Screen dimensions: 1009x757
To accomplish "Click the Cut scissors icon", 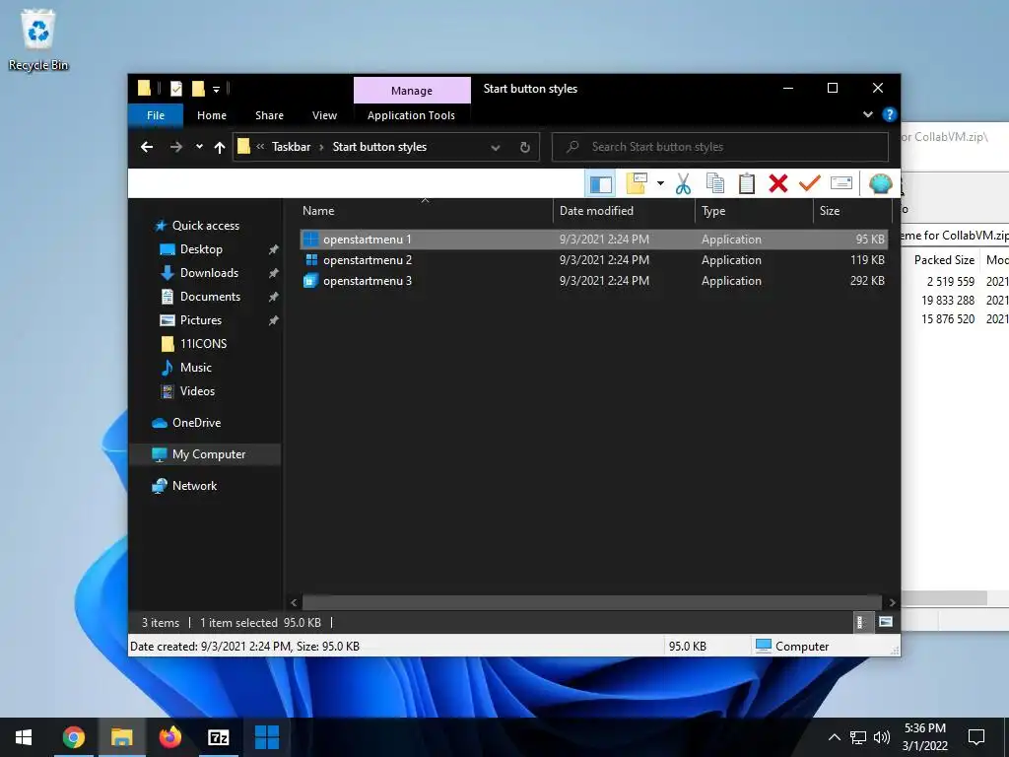I will pos(683,184).
